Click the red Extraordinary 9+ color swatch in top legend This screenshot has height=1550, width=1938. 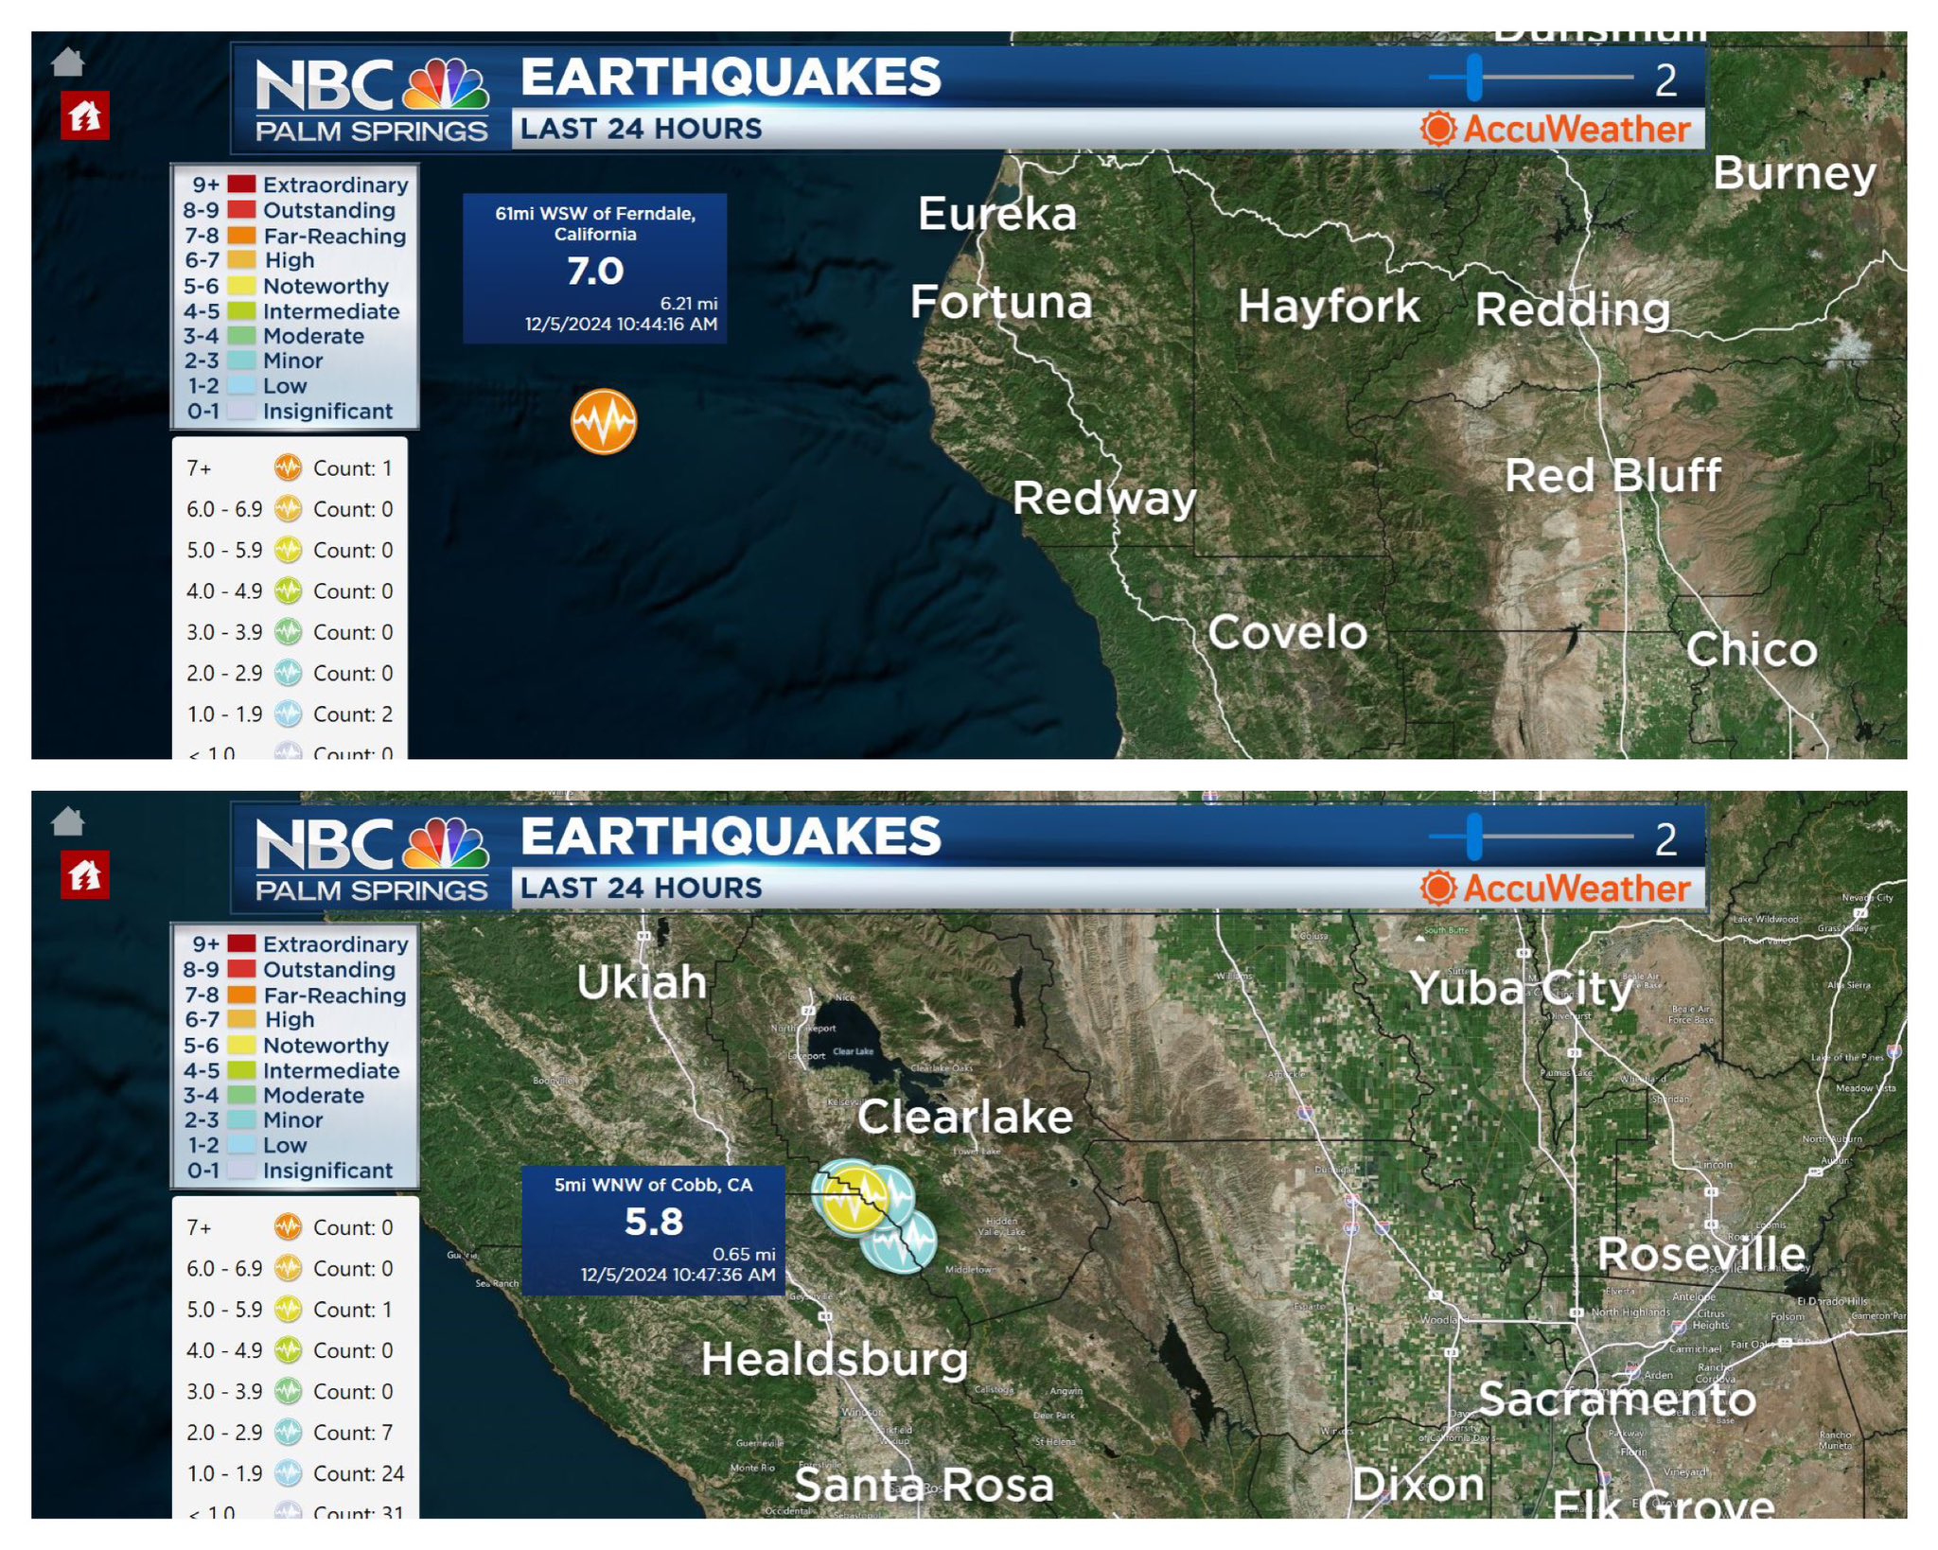(241, 185)
